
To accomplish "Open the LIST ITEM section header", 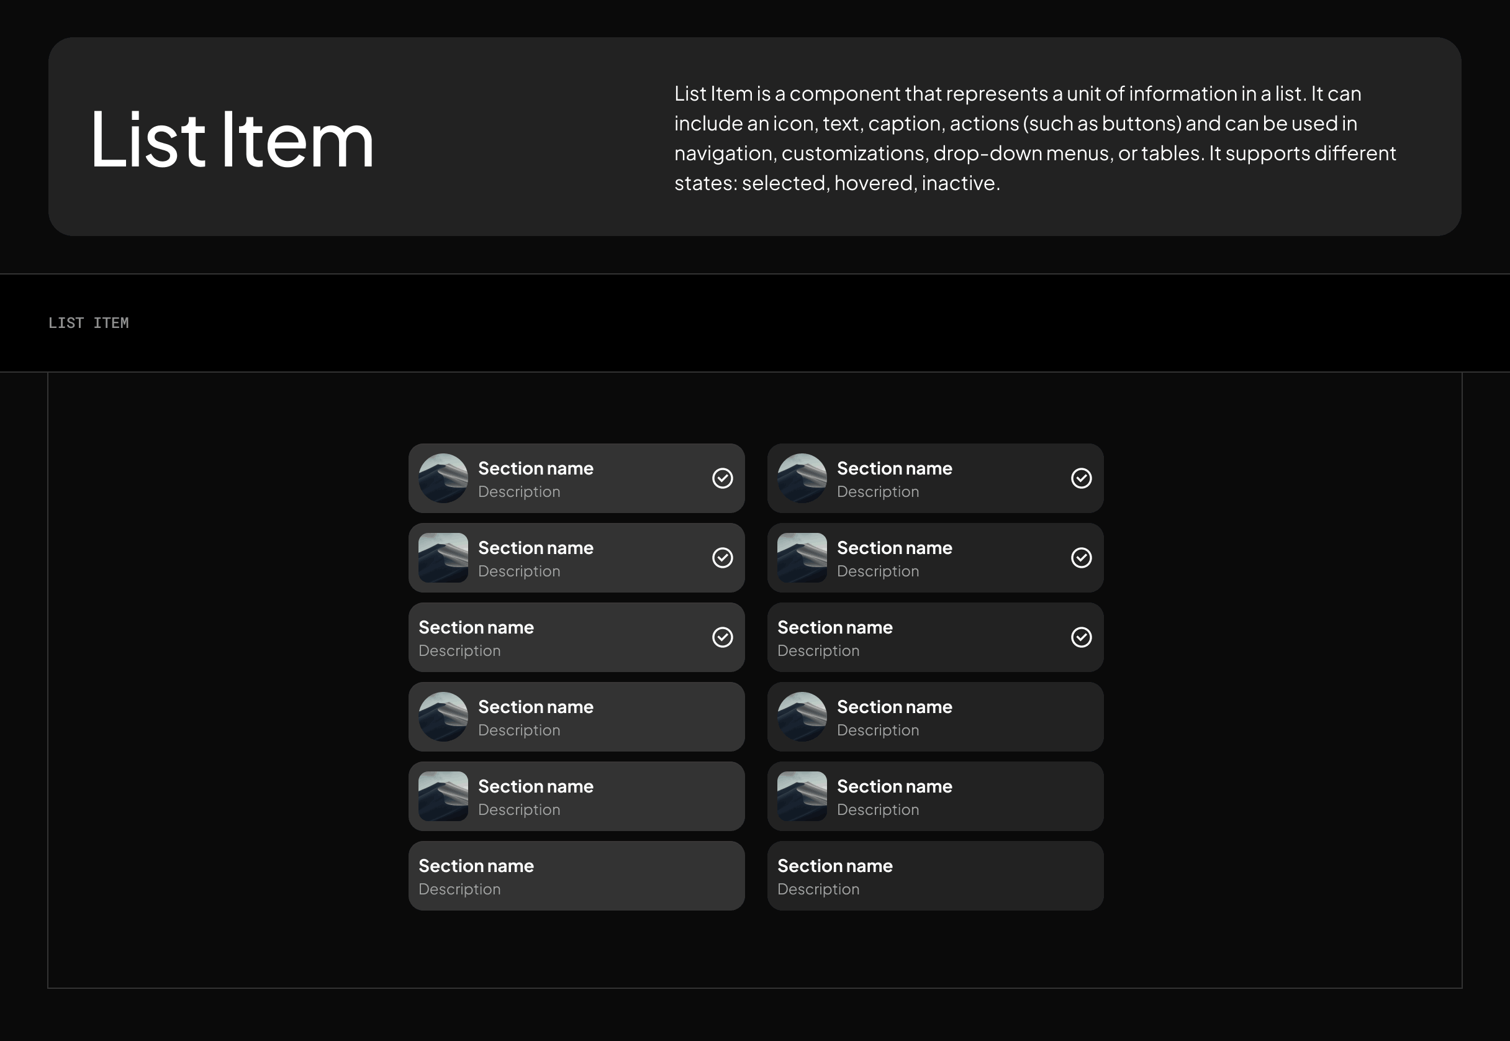I will [x=89, y=322].
